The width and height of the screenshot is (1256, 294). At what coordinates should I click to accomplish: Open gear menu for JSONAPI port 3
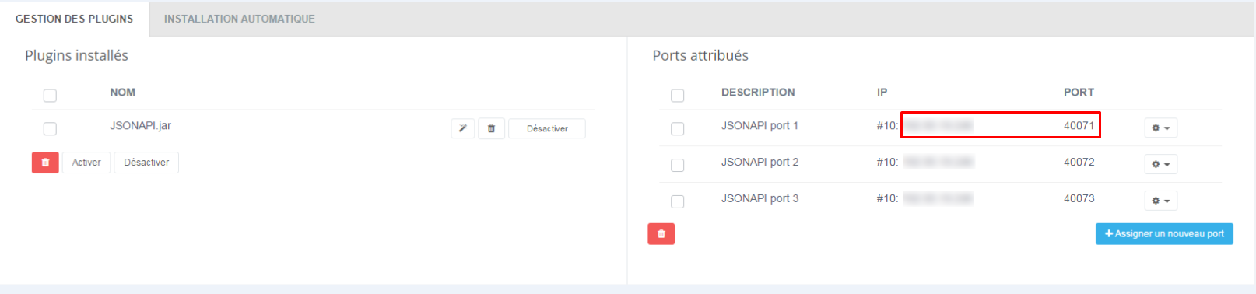click(x=1160, y=201)
